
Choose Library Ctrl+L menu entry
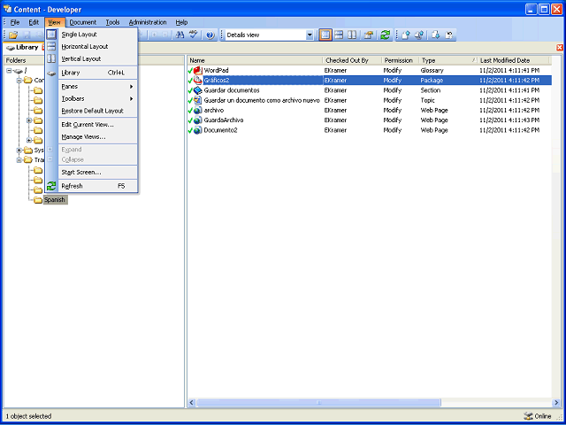pos(91,73)
